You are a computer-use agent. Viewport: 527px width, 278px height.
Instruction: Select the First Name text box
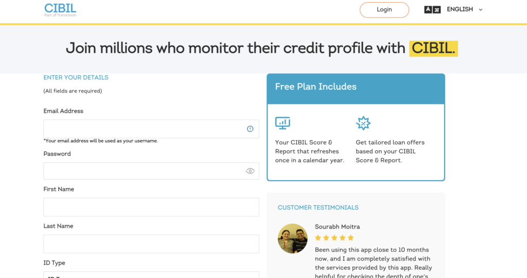[x=151, y=207]
